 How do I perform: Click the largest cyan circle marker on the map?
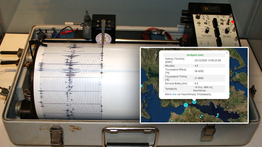click(186, 105)
